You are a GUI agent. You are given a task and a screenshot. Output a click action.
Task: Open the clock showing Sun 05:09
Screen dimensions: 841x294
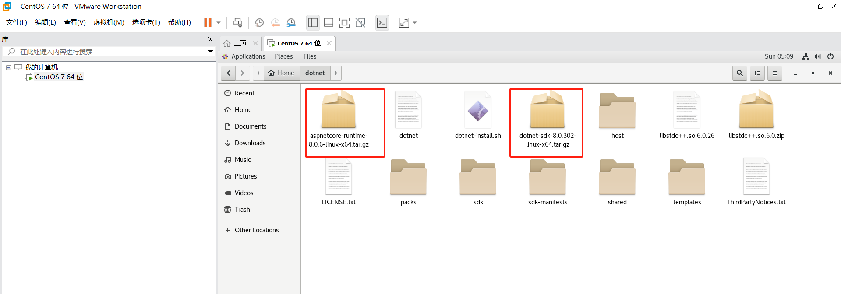(x=779, y=56)
